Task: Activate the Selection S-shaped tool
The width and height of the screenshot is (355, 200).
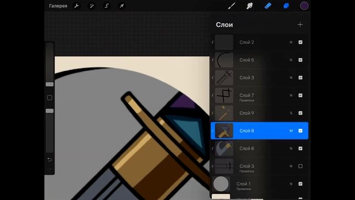Action: pyautogui.click(x=106, y=6)
